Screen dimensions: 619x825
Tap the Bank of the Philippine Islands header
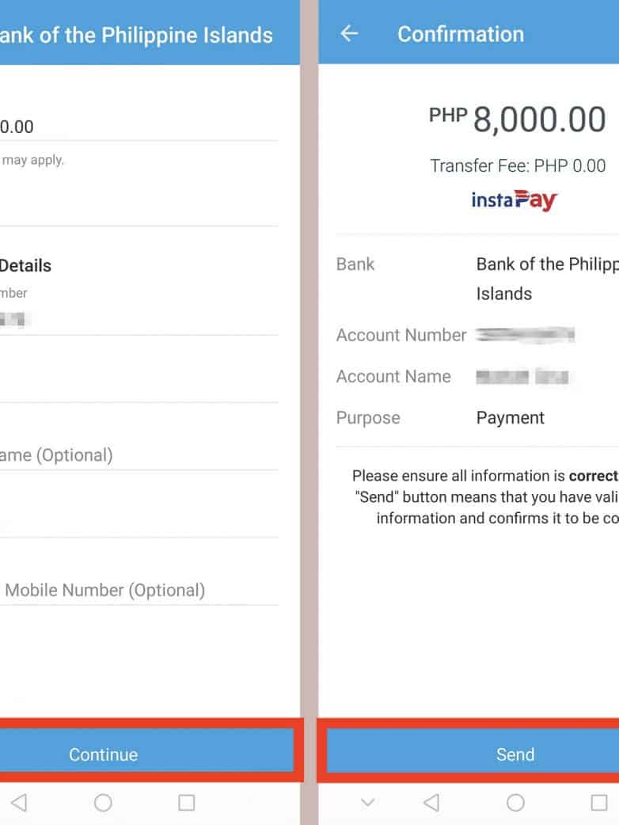136,35
